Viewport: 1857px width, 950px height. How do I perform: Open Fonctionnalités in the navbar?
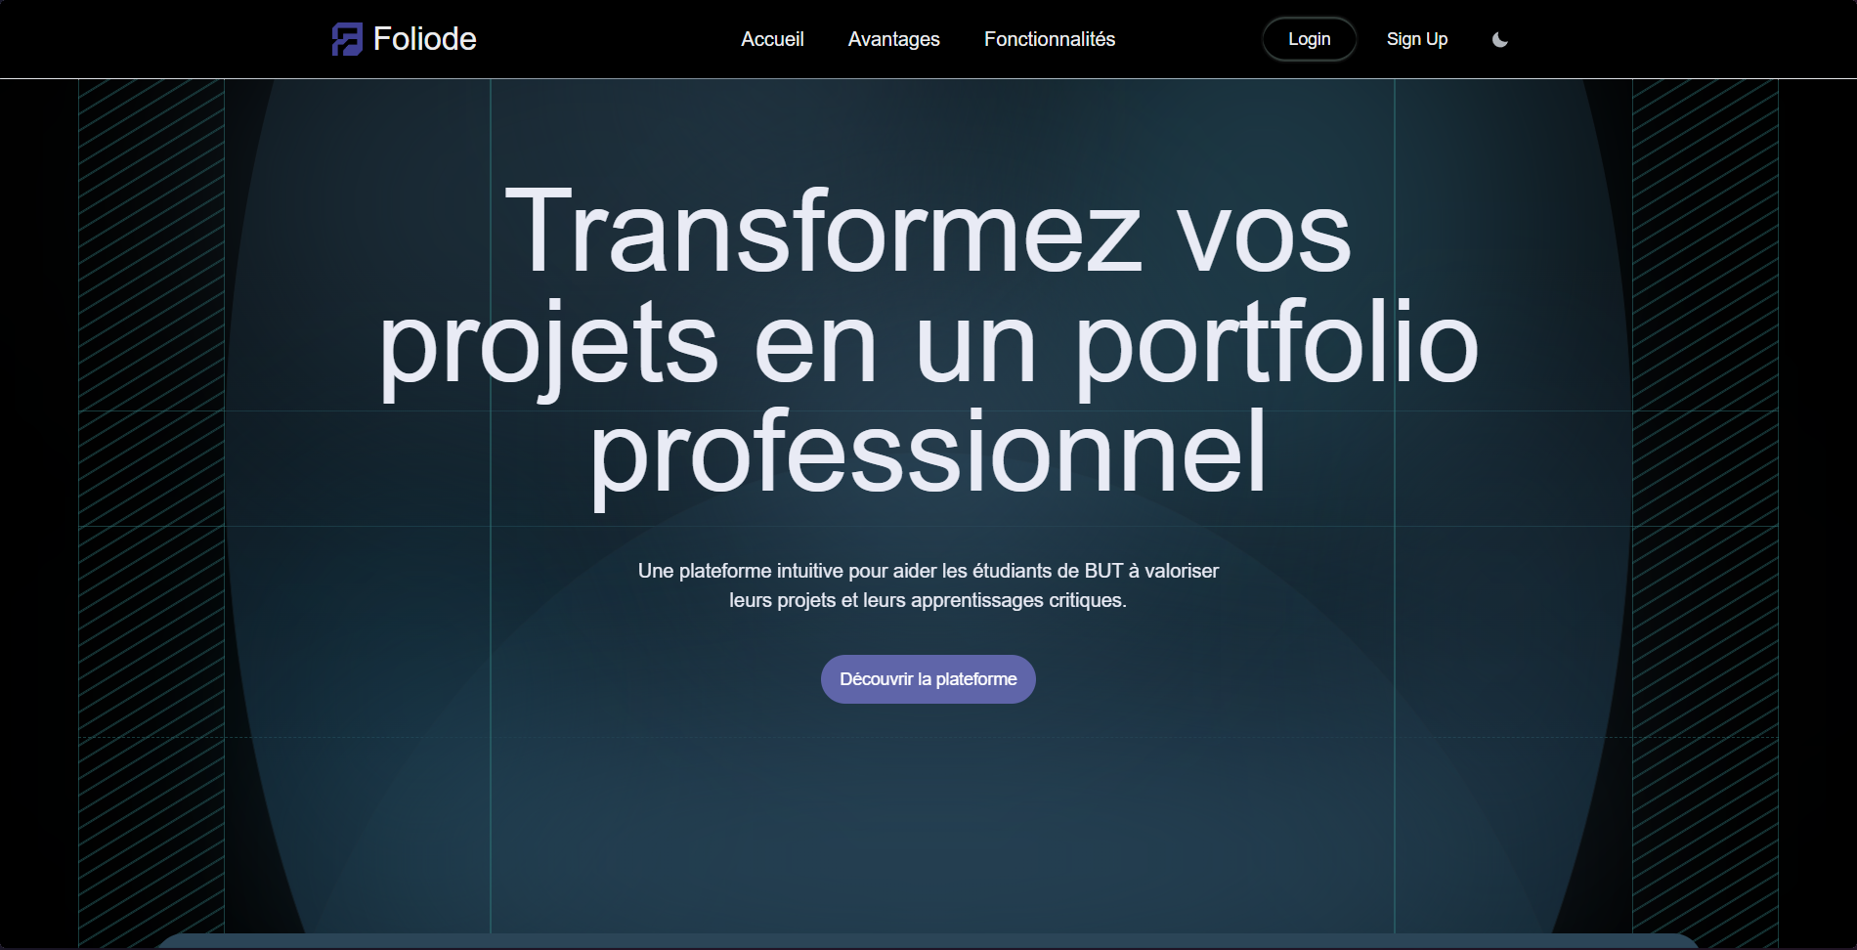[1050, 39]
